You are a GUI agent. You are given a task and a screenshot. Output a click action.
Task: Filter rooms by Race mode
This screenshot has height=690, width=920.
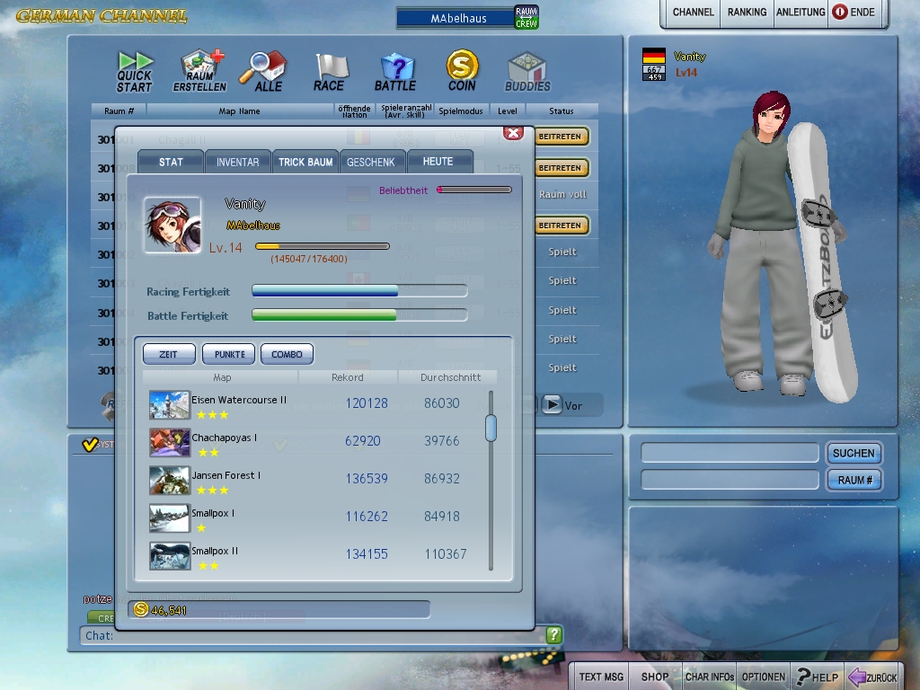point(330,71)
